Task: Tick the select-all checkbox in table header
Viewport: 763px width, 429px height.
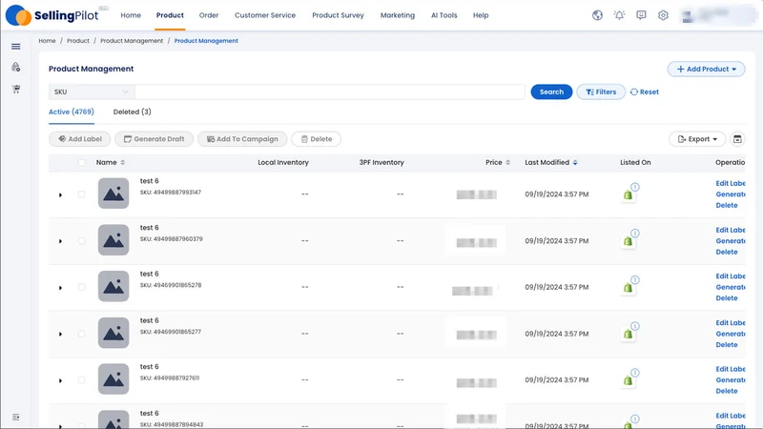Action: (x=81, y=162)
